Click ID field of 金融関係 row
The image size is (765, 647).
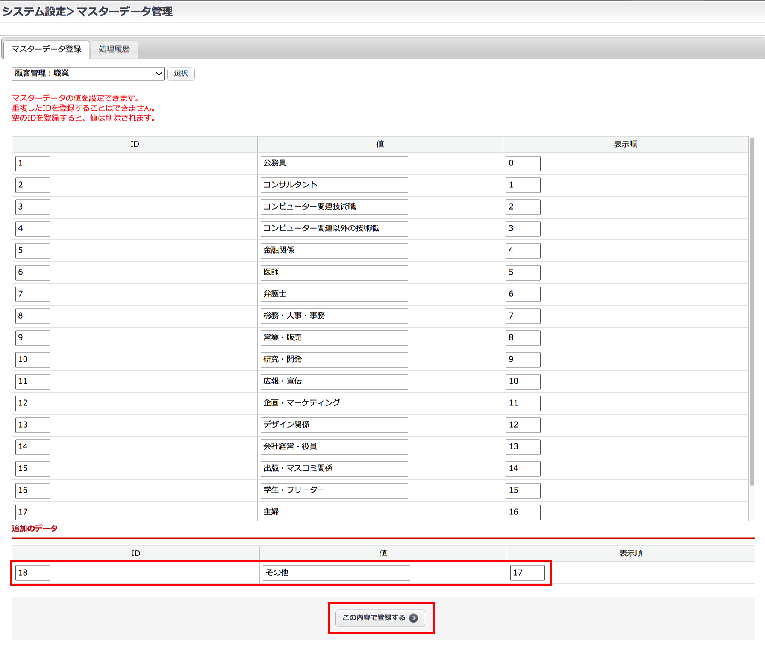click(32, 251)
